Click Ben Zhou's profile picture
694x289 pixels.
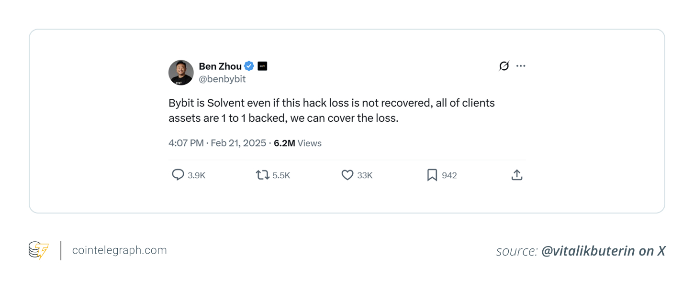(181, 72)
